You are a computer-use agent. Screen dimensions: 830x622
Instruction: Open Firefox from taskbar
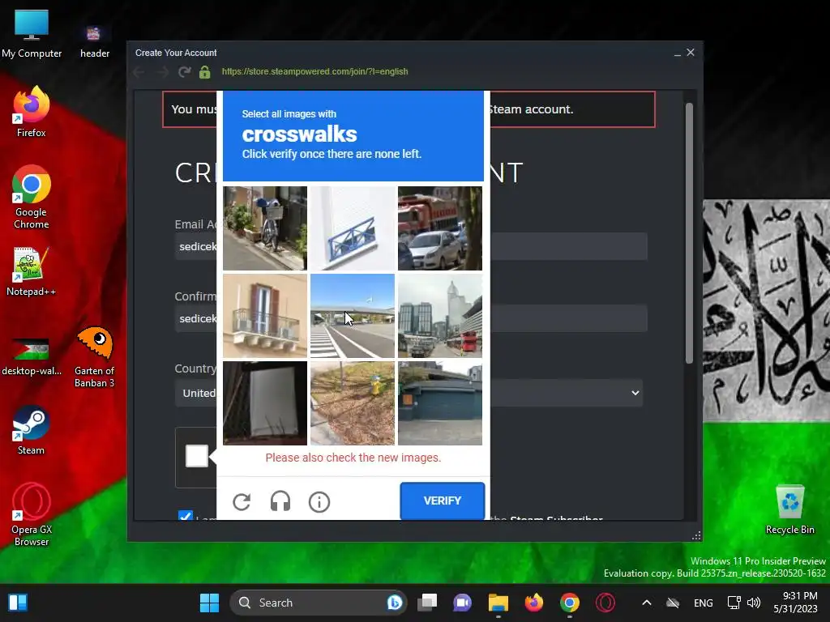(x=533, y=603)
